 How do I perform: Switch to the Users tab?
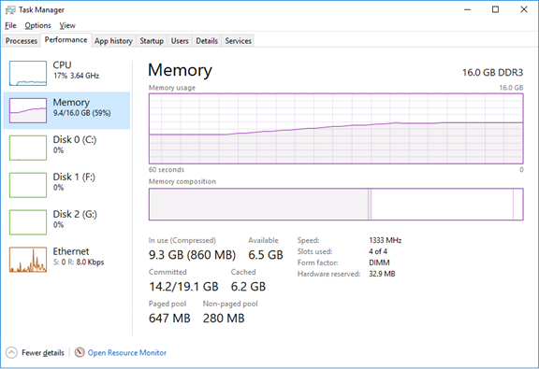(180, 41)
